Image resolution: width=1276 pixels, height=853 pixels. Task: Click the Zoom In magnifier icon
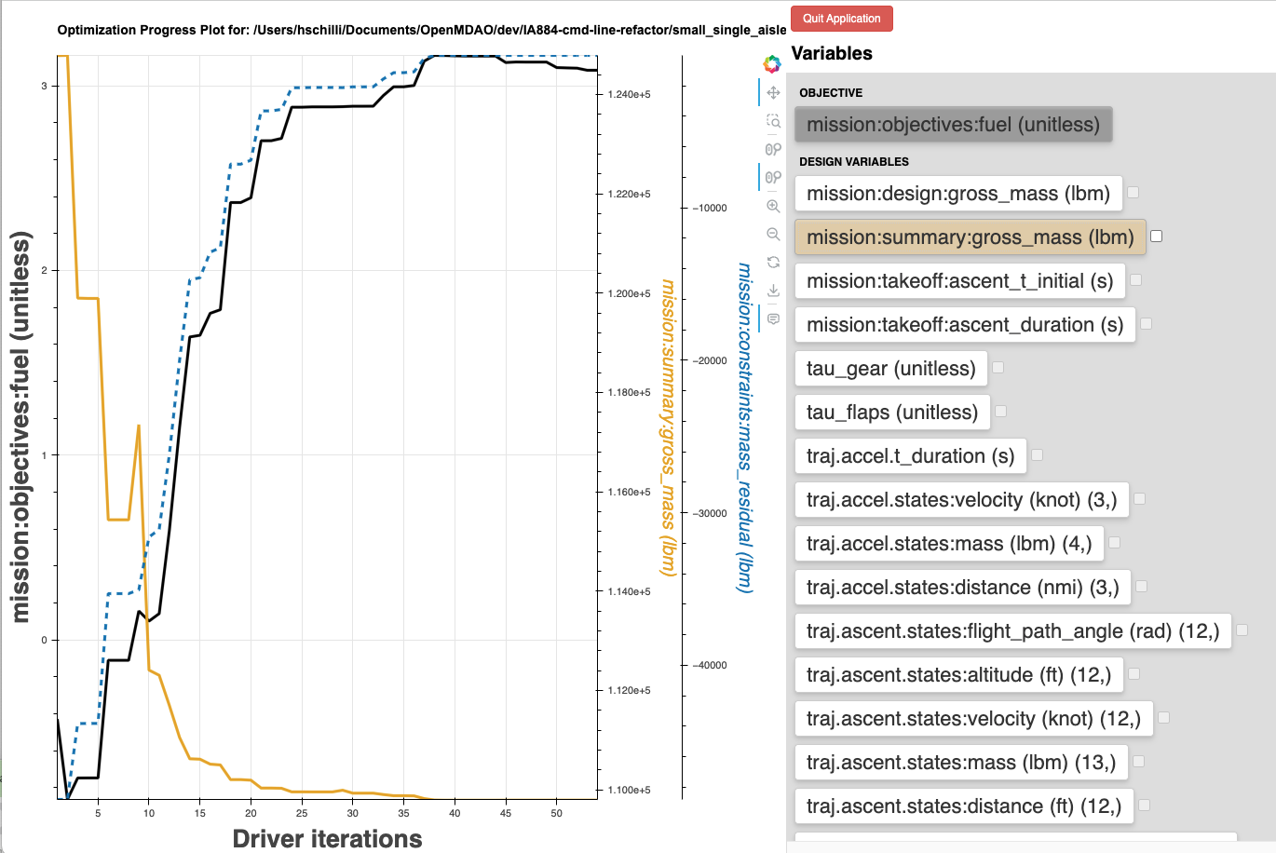(773, 206)
